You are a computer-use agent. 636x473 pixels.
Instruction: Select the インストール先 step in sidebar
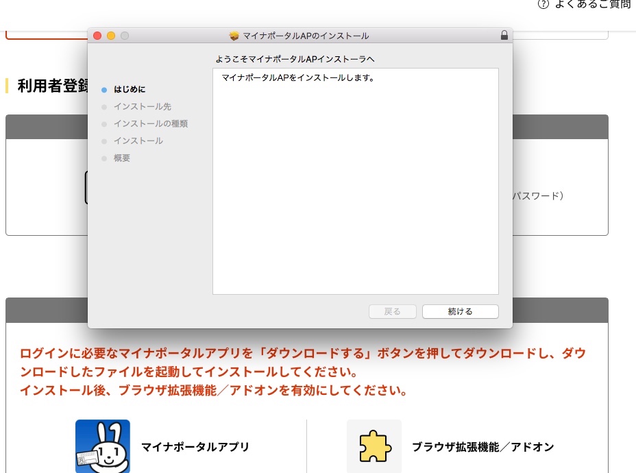143,106
